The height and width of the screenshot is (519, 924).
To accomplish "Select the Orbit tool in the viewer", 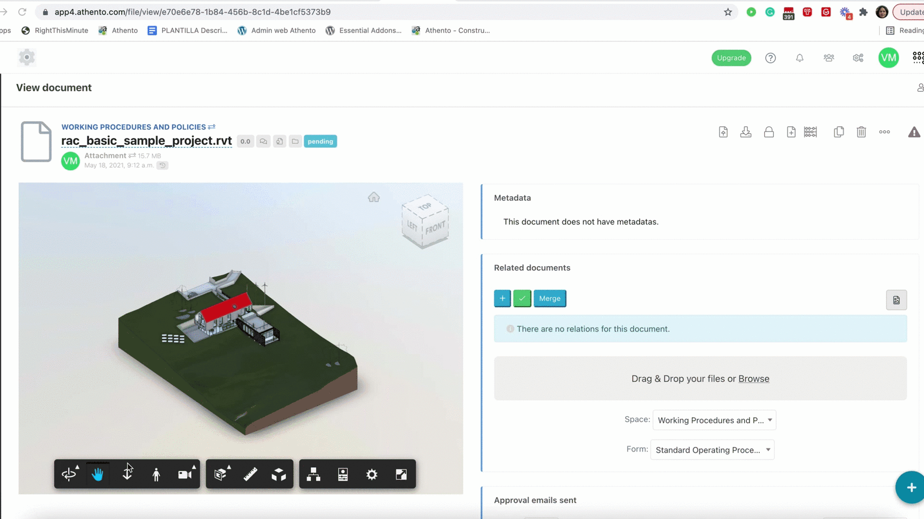I will (x=70, y=474).
